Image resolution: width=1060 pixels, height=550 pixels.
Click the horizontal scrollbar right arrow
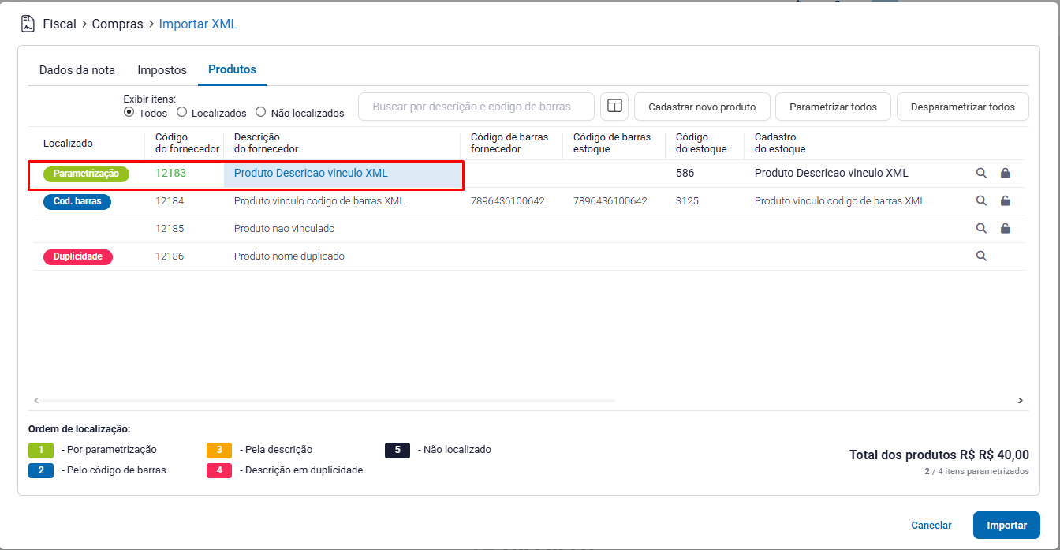pyautogui.click(x=1020, y=401)
